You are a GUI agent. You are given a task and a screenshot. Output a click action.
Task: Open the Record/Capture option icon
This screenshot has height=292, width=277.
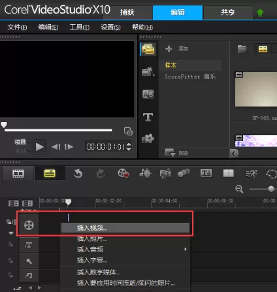[123, 174]
